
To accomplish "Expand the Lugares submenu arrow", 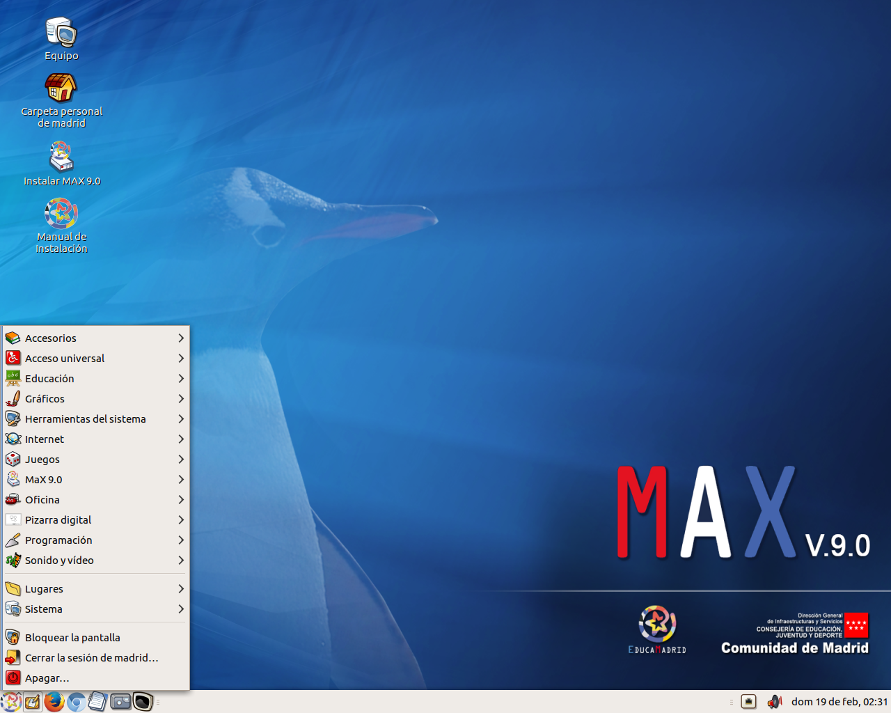I will 181,588.
